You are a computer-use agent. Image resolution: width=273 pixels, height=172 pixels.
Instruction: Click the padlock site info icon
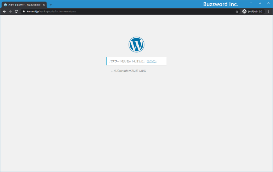click(x=24, y=12)
